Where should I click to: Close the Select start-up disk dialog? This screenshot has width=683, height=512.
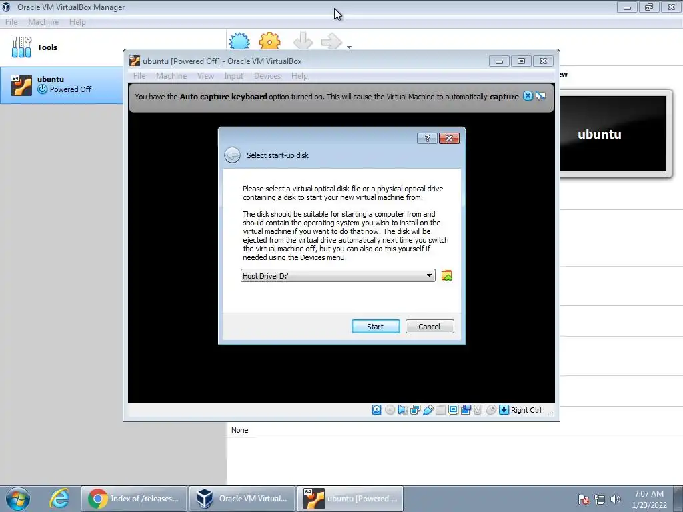[449, 138]
